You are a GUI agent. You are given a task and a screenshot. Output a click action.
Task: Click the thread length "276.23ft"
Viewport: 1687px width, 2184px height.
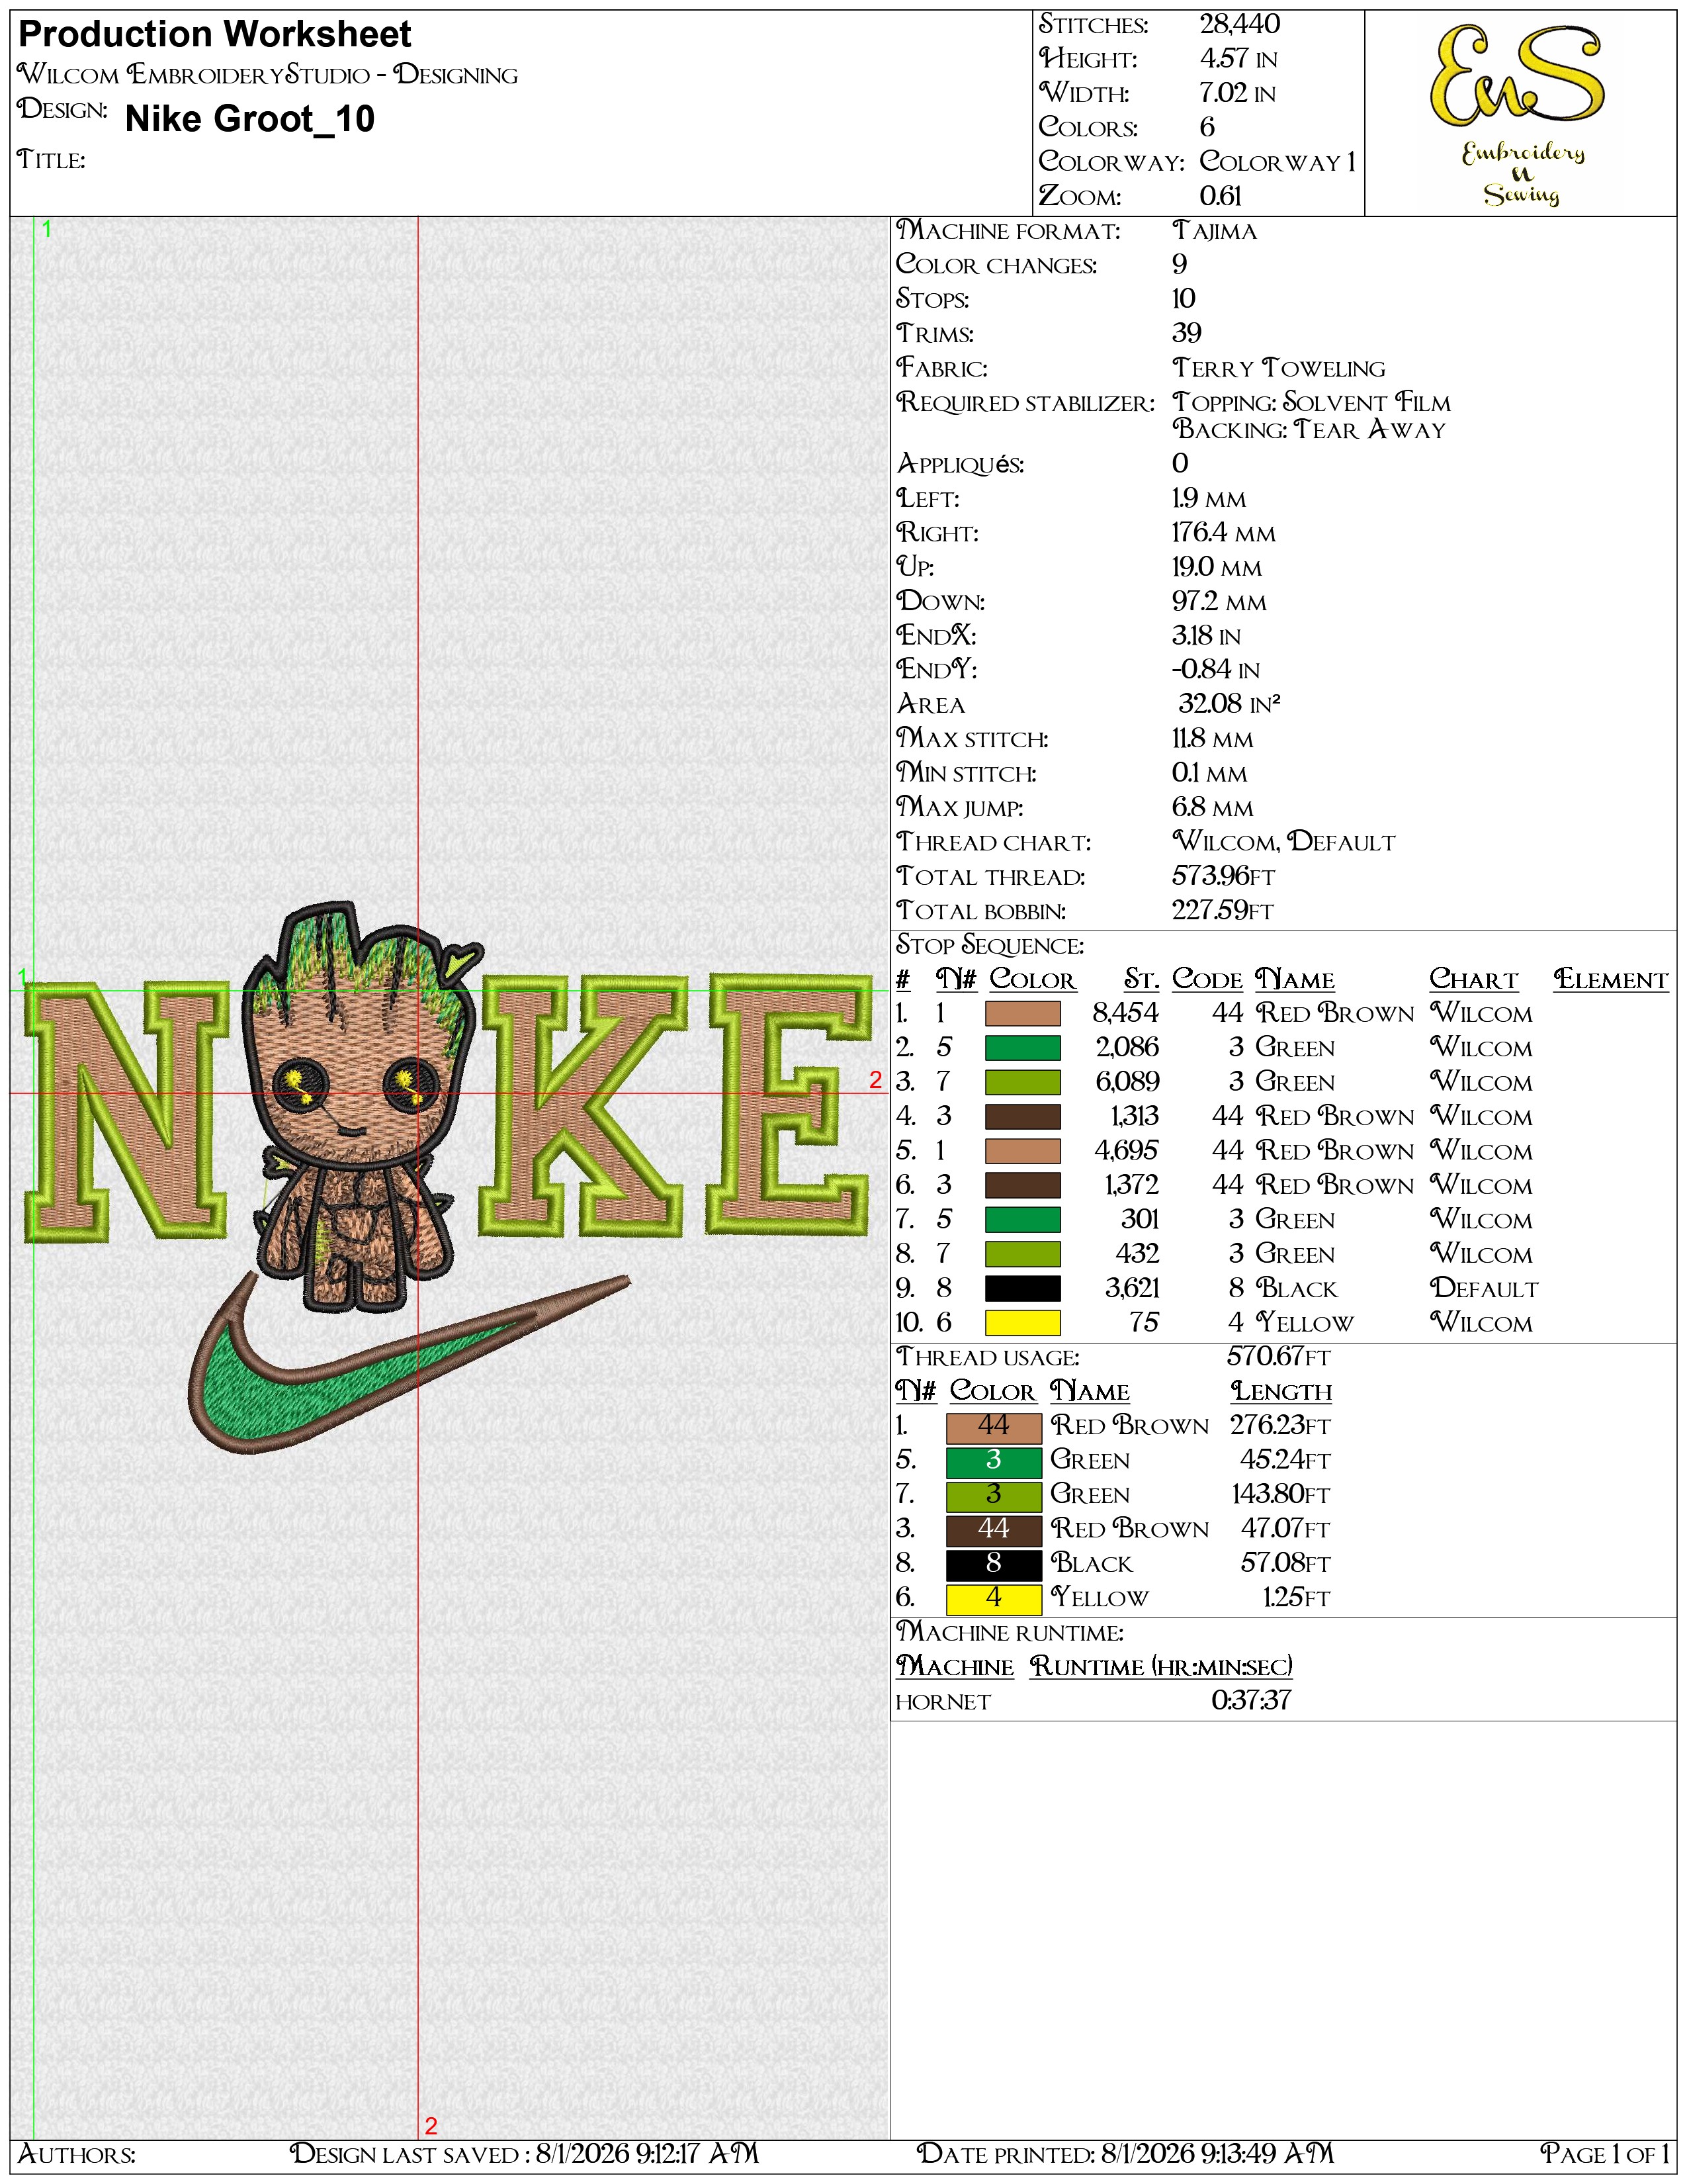pos(1280,1426)
